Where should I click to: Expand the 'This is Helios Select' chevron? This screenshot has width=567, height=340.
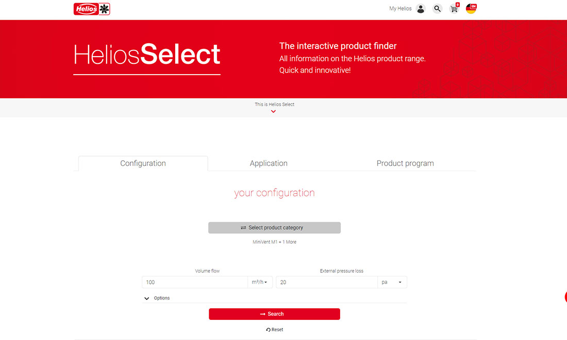point(273,111)
